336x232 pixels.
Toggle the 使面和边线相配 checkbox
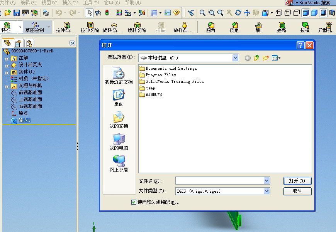pos(134,202)
